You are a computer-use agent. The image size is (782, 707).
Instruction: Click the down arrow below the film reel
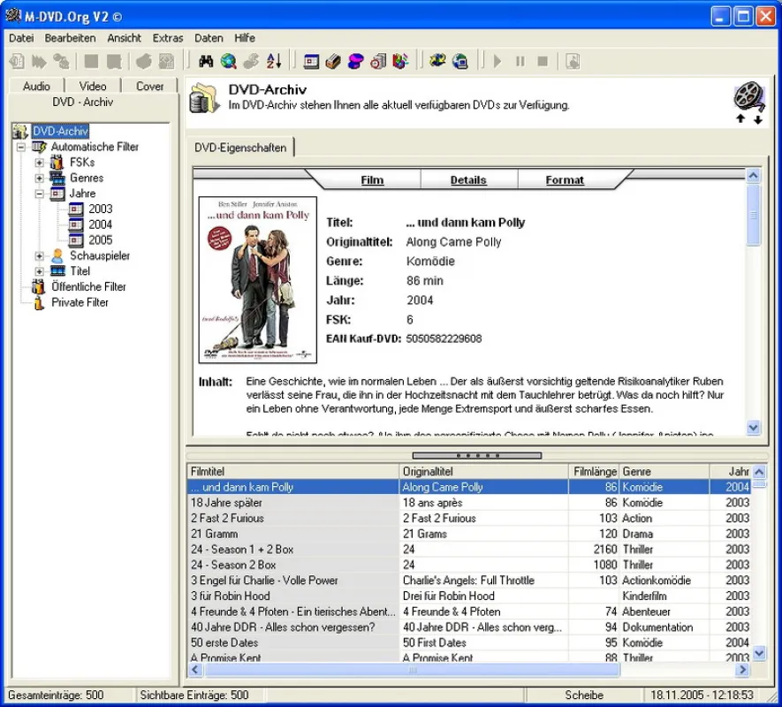pyautogui.click(x=757, y=119)
